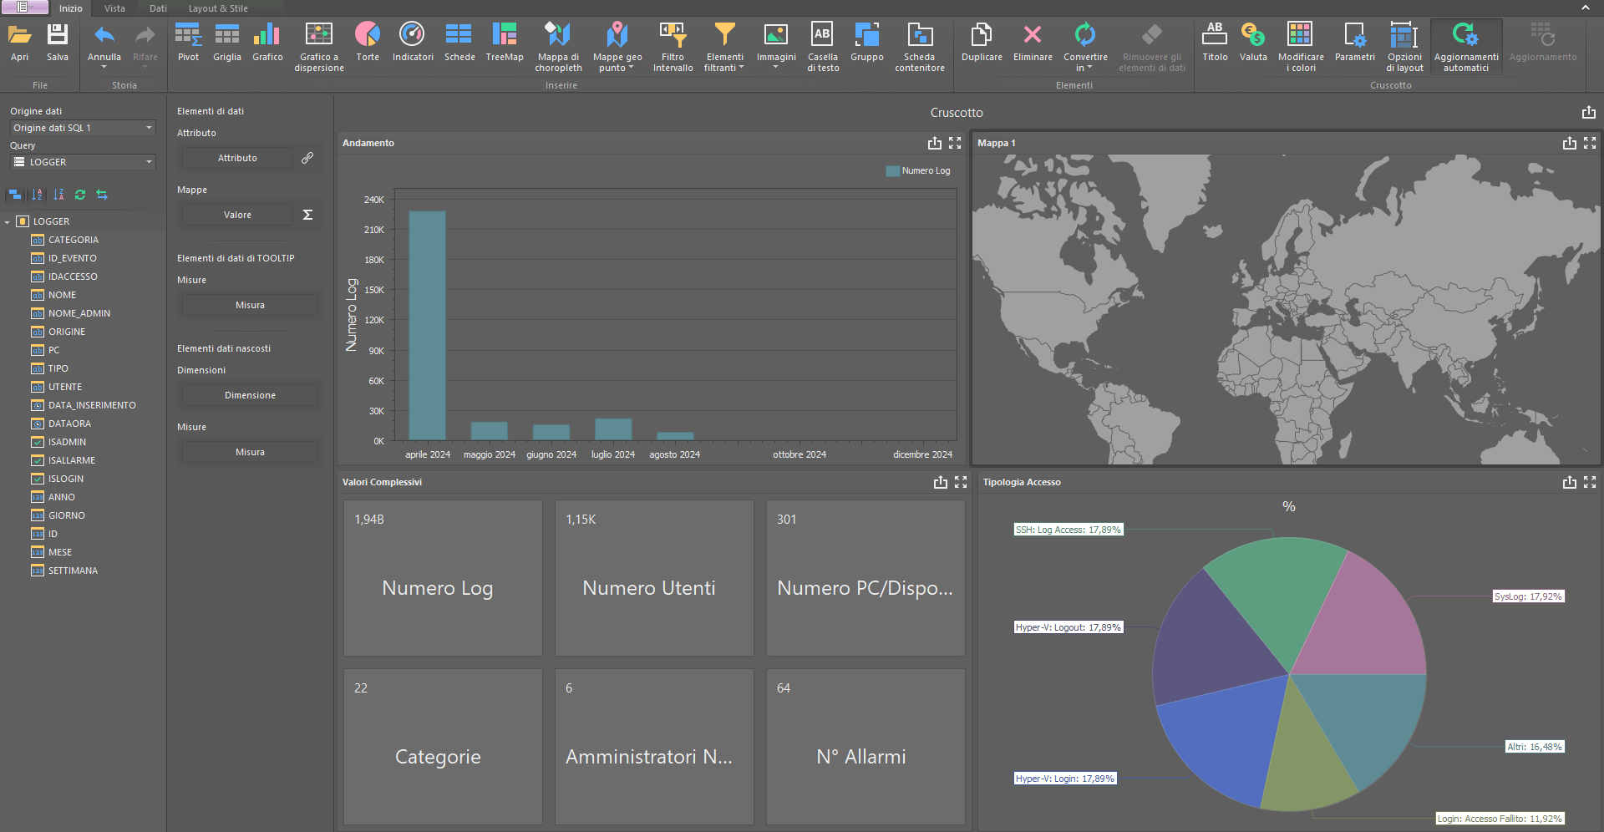The image size is (1604, 832).
Task: Click the Valore placeholder button
Action: pos(237,215)
